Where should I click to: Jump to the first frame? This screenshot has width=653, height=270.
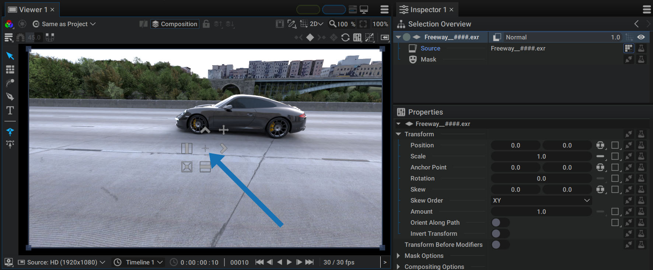click(x=259, y=262)
